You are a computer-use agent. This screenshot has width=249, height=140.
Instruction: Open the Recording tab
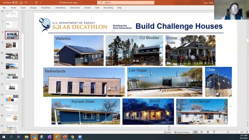point(108,8)
